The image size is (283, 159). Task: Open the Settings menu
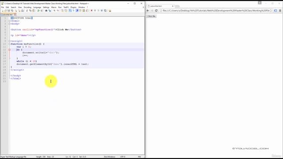(x=46, y=7)
